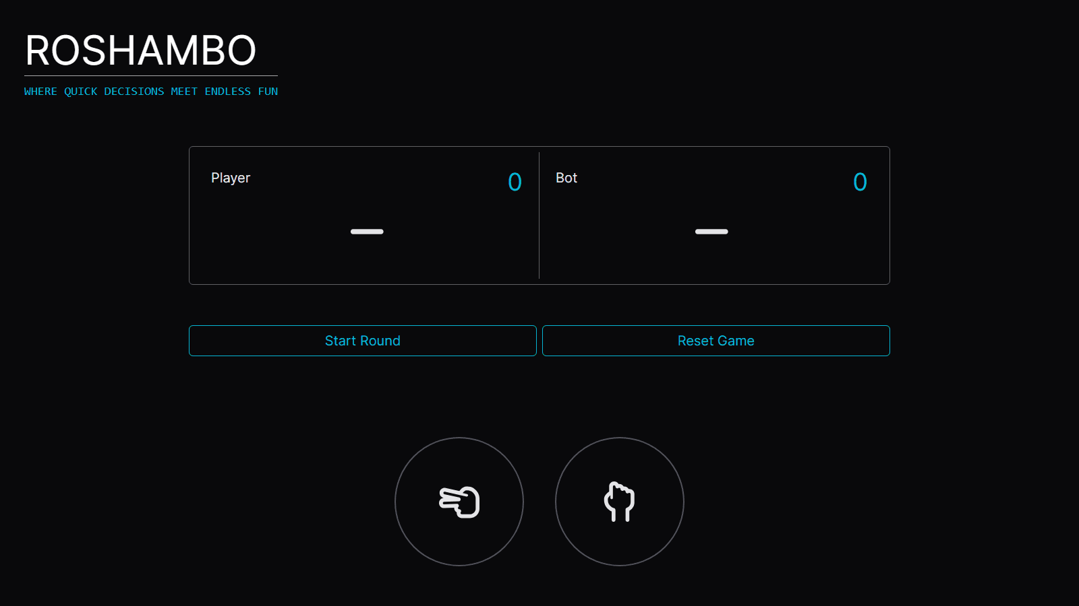The width and height of the screenshot is (1079, 606).
Task: Click the ROSHAMBO title heading
Action: pos(140,50)
